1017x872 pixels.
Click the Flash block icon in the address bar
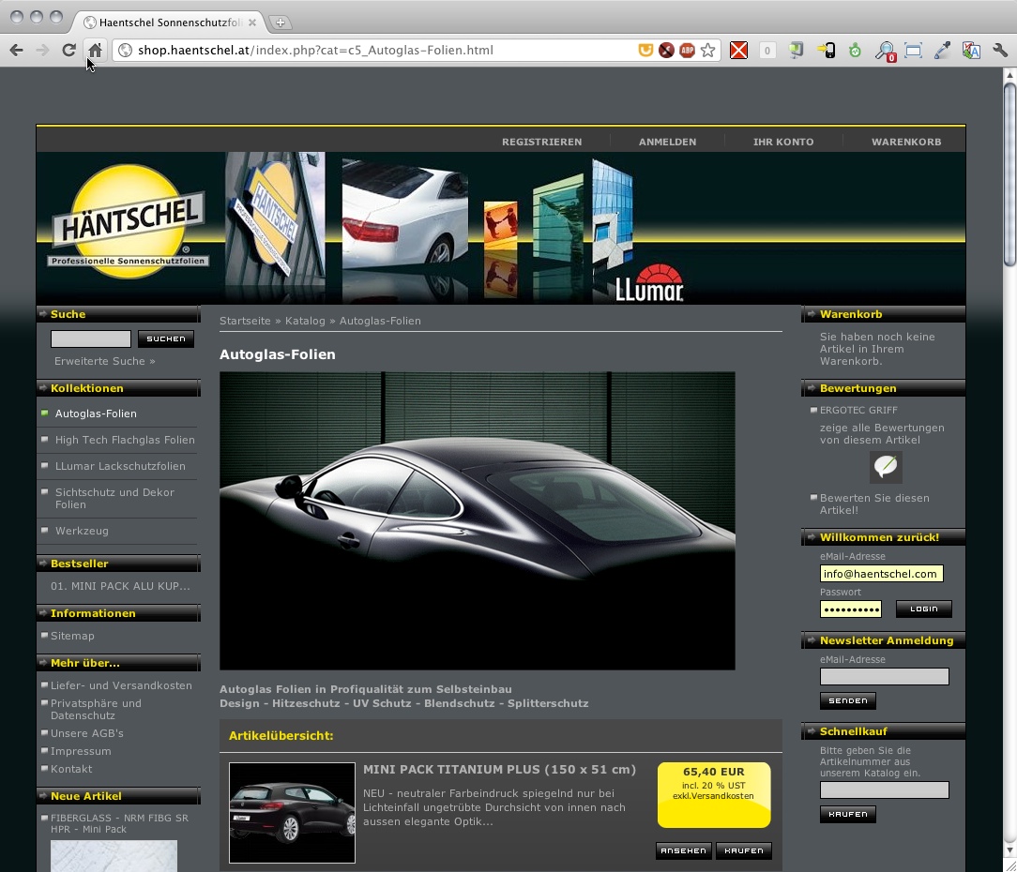click(666, 50)
